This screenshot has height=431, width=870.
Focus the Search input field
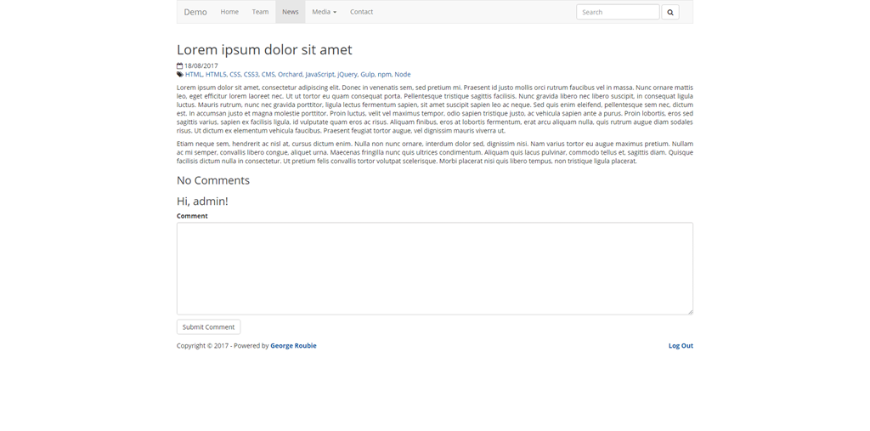[618, 12]
